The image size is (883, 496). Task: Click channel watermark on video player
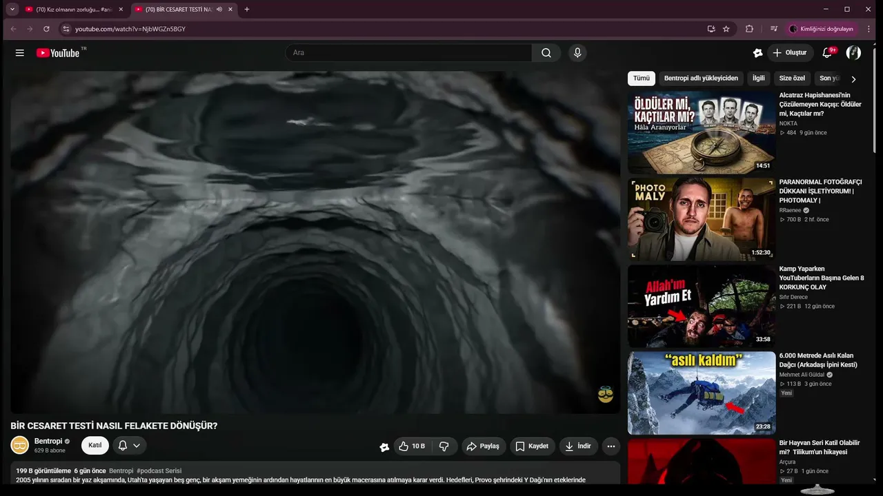606,395
